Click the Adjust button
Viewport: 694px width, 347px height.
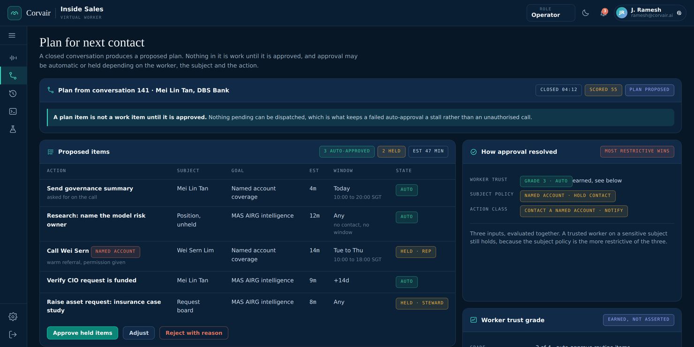(x=139, y=333)
